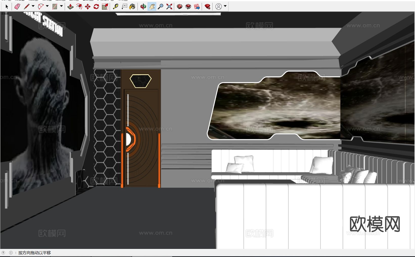The image size is (415, 257).
Task: Click the user account profile icon
Action: (x=219, y=7)
